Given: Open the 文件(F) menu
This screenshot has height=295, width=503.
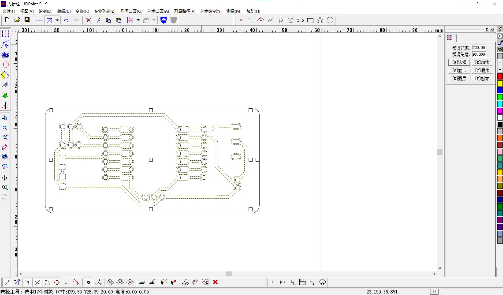Looking at the screenshot, I should 9,11.
